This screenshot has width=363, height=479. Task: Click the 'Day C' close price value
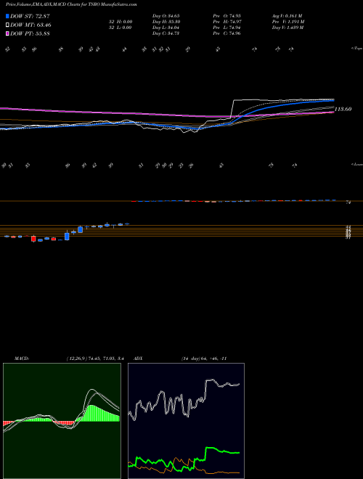166,33
